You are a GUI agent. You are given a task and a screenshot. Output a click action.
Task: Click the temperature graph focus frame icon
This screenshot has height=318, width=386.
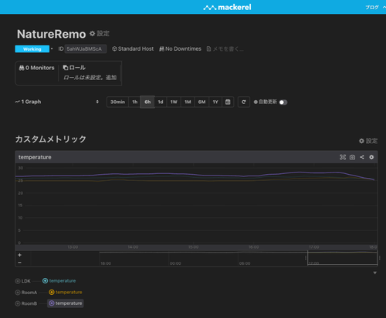pos(343,157)
